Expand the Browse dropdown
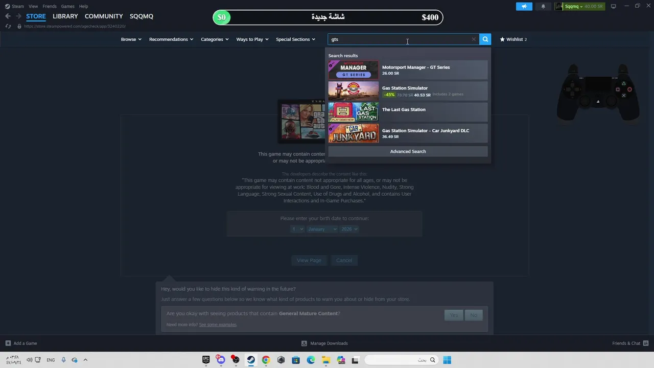This screenshot has width=654, height=368. 131,39
